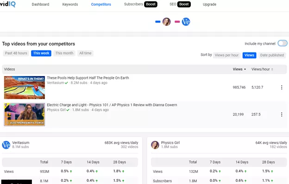The image size is (289, 184).
Task: Click the pink legend line swatch
Action: click(177, 22)
